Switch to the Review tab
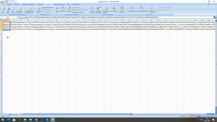The width and height of the screenshot is (217, 122). pos(59,4)
